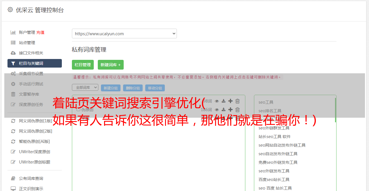
Task: Select keyword seo自动发布外链工具
Action: [x=278, y=154]
